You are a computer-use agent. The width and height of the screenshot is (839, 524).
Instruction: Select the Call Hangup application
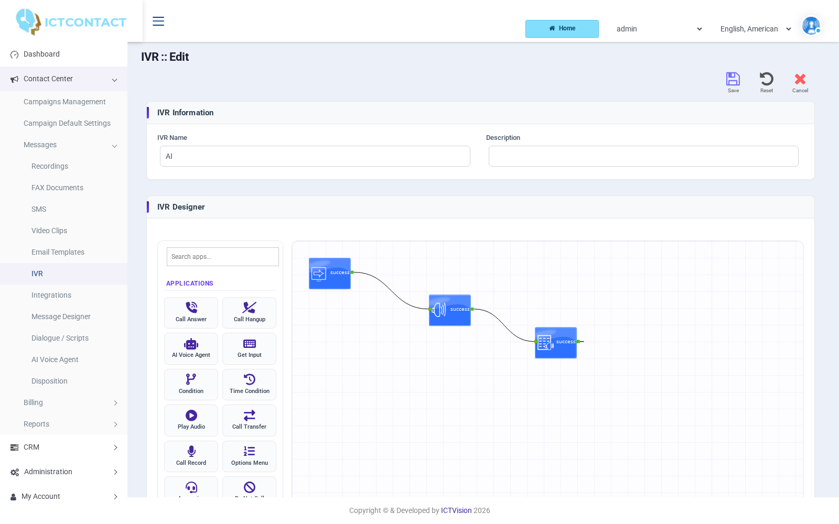click(x=250, y=313)
